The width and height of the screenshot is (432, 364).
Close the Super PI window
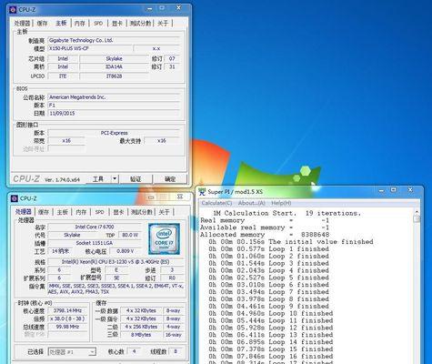point(410,190)
